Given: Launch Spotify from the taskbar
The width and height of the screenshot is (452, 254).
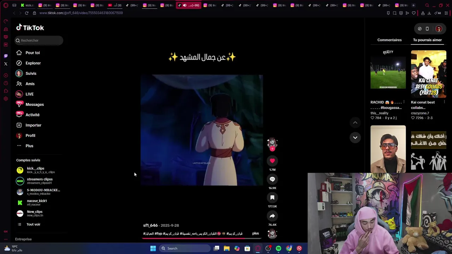Looking at the screenshot, I should [x=279, y=248].
